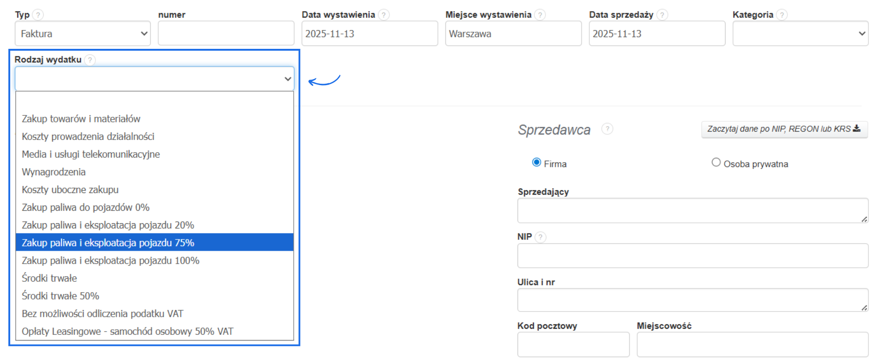Screen dimensions: 881x360
Task: Click help icon beside Data wystawienia
Action: [383, 15]
